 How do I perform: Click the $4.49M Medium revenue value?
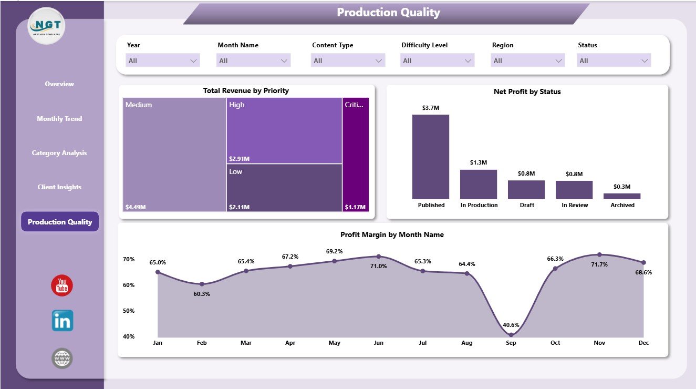click(x=136, y=207)
